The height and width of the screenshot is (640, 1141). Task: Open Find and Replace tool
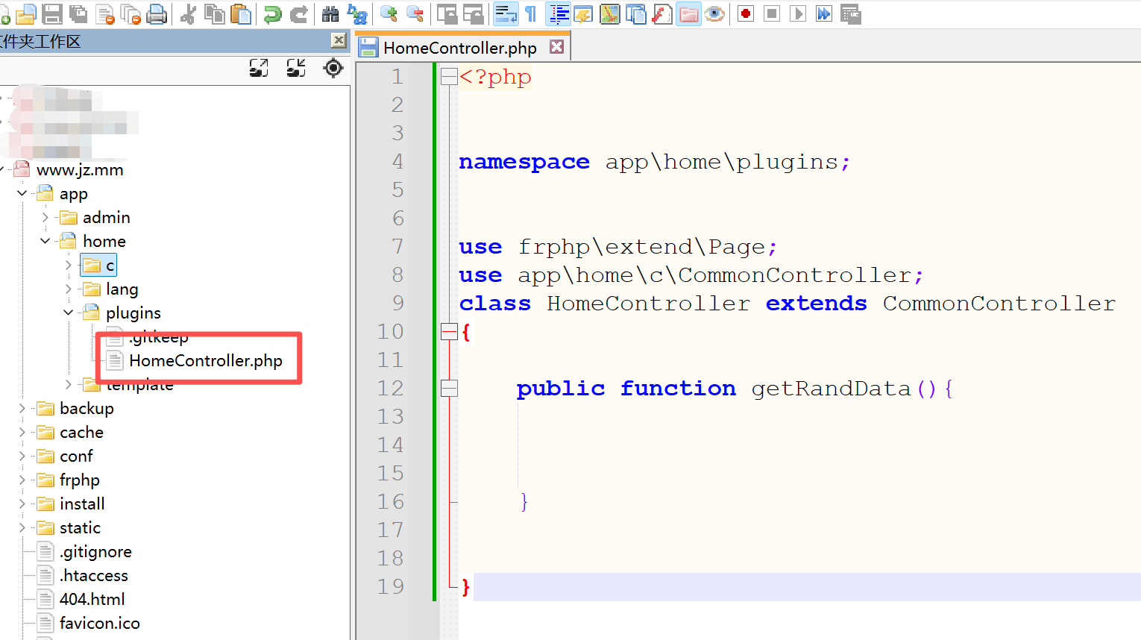(358, 14)
